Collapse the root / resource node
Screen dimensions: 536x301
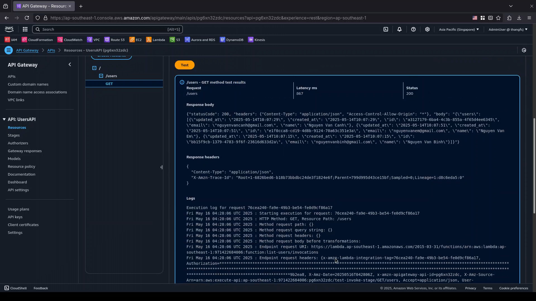pyautogui.click(x=94, y=68)
